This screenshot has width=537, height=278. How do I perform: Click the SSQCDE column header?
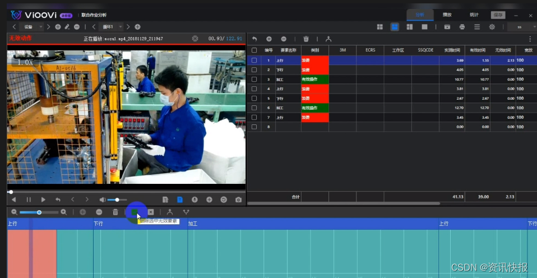pos(425,50)
